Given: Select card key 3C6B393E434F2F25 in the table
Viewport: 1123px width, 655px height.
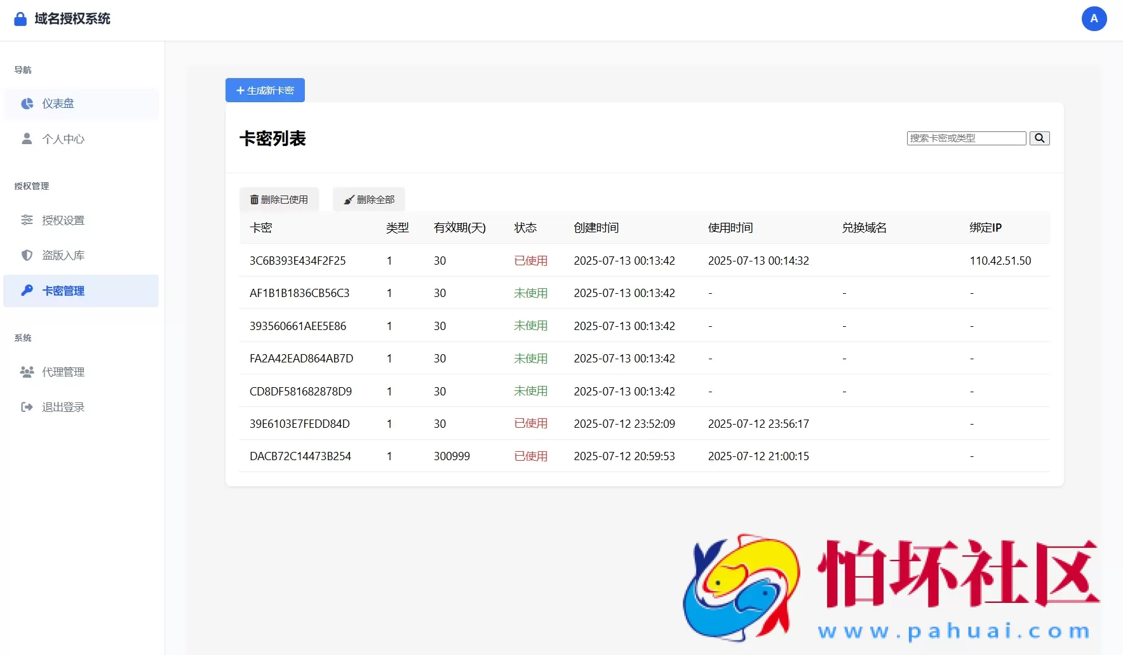Looking at the screenshot, I should coord(297,260).
